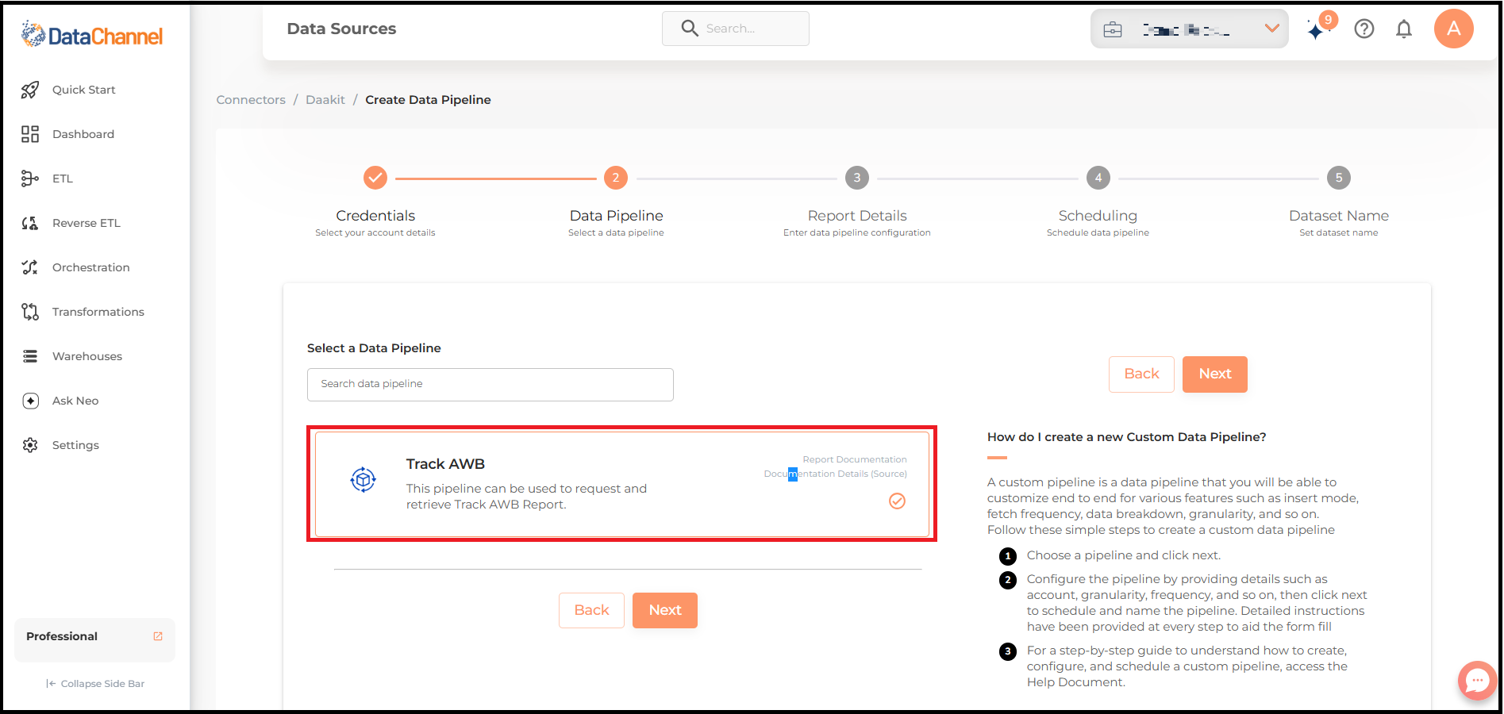Click the completed Credentials step checkmark
The height and width of the screenshot is (714, 1504).
375,178
